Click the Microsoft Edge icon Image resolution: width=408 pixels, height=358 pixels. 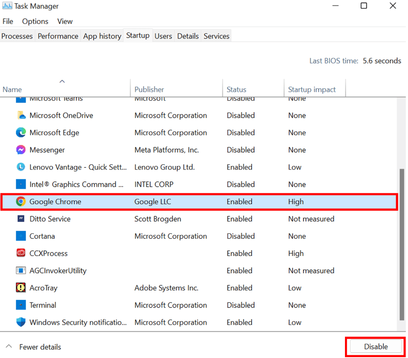point(21,132)
